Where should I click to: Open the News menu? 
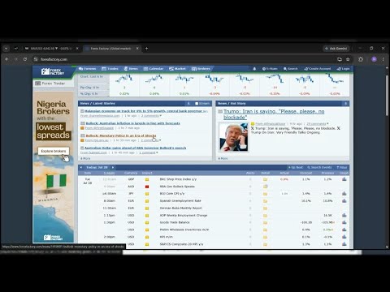tap(131, 69)
